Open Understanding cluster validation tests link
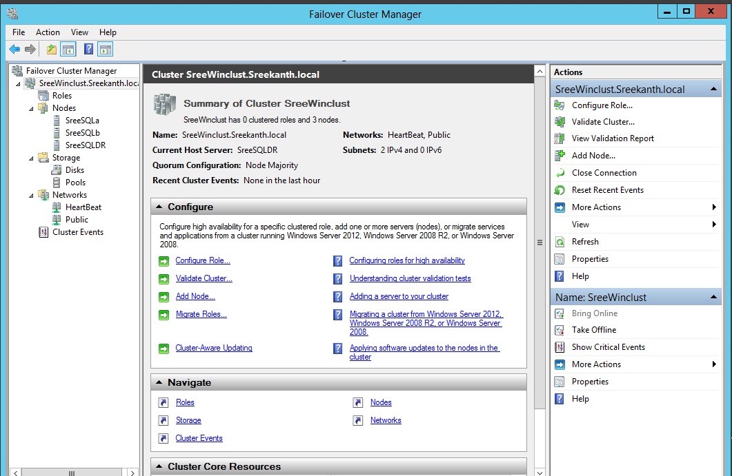This screenshot has height=476, width=732. 410,278
